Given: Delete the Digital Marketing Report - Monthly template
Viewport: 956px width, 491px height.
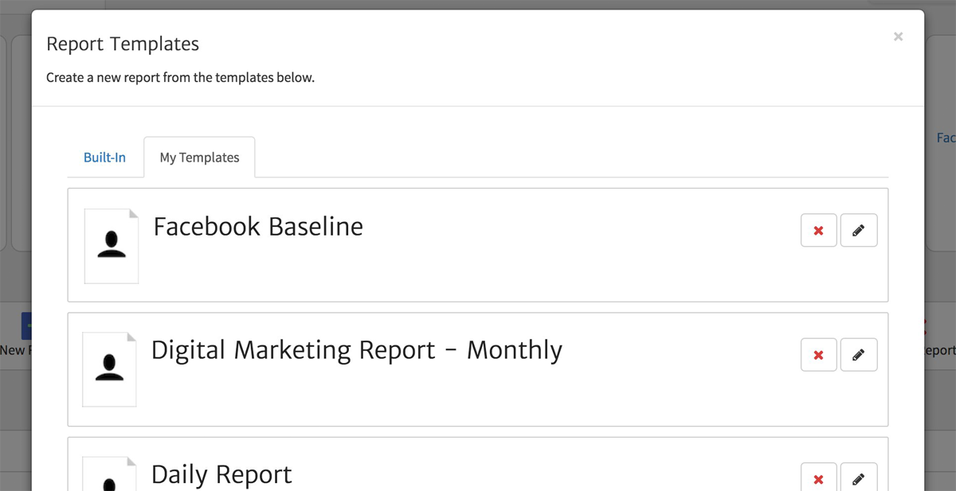Looking at the screenshot, I should coord(818,355).
